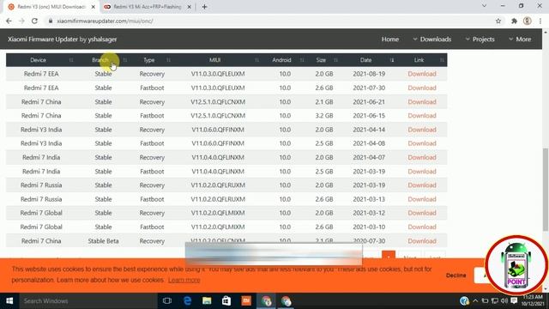Screen dimensions: 549x309
Task: Download Redmi 7 China Recovery V12.5.1.0
Action: coord(422,102)
